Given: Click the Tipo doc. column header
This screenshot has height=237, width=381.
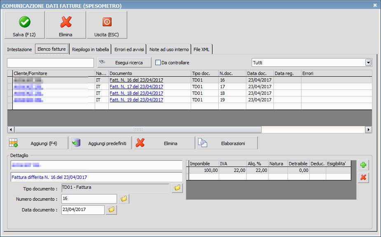Looking at the screenshot, I should pos(205,73).
